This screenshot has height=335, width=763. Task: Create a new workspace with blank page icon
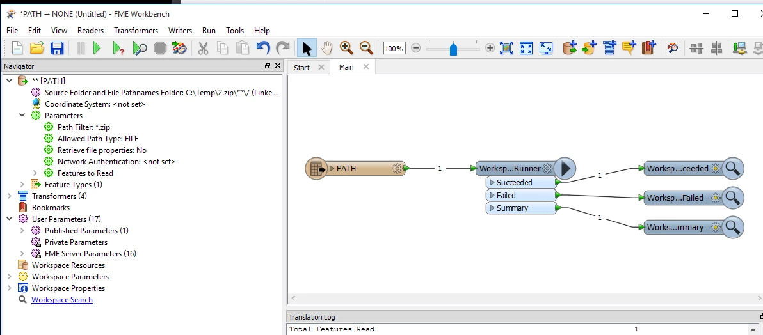17,48
